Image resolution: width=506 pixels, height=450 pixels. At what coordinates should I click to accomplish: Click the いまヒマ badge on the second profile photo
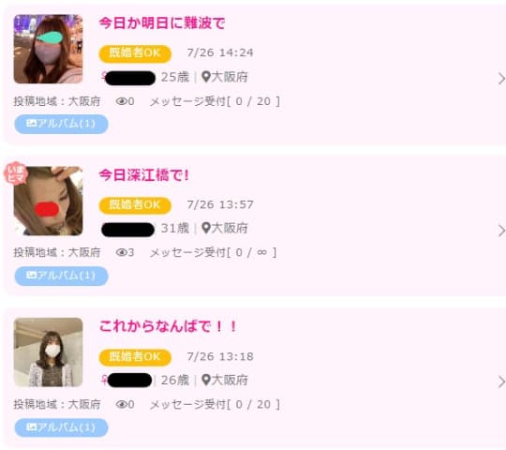16,173
